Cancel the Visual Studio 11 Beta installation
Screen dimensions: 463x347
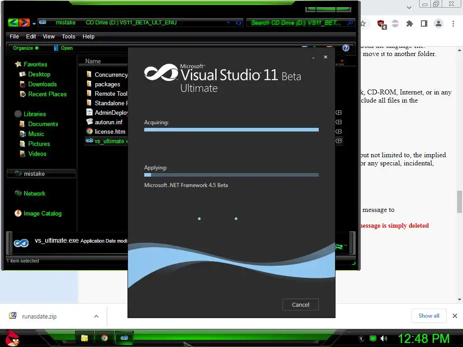click(300, 305)
